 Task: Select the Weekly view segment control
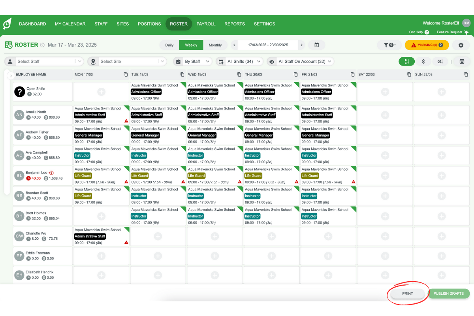tap(191, 45)
